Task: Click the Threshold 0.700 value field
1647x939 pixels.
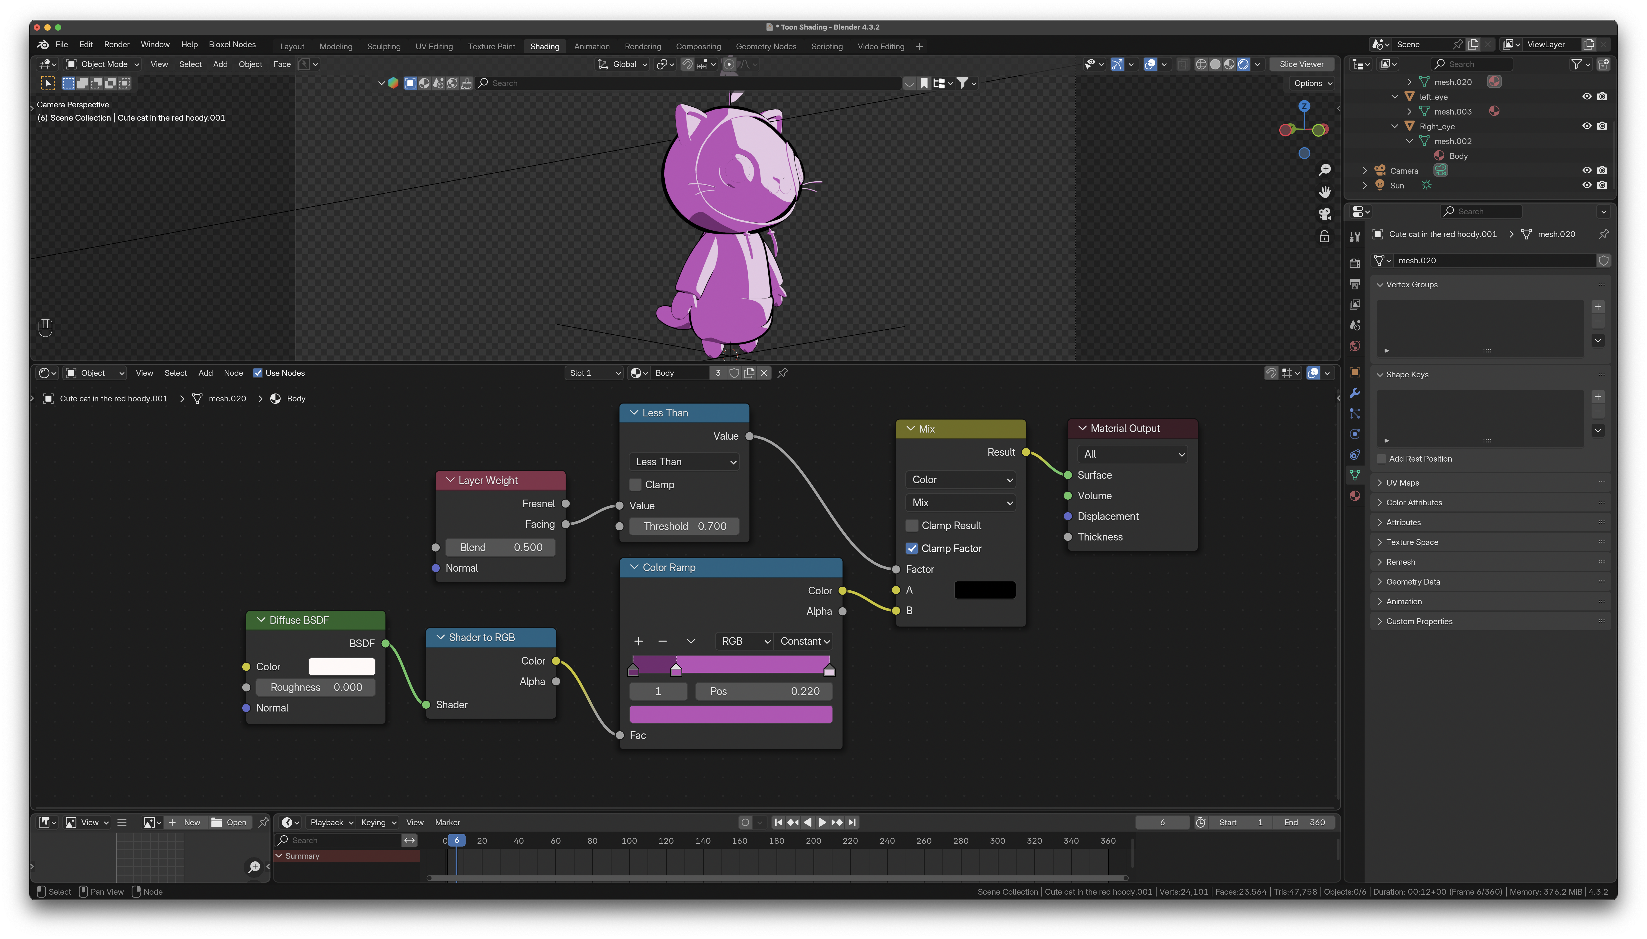Action: (x=684, y=526)
